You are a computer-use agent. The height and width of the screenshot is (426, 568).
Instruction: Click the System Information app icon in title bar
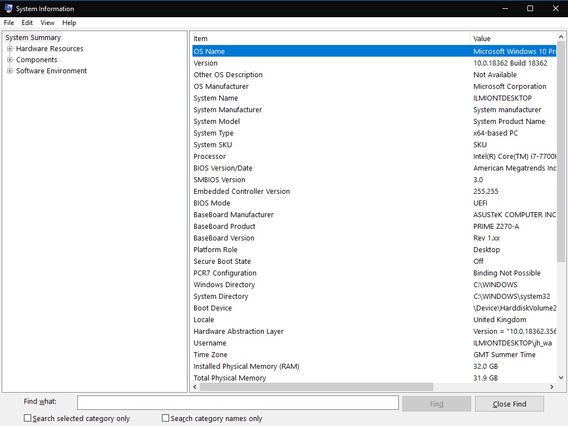tap(8, 8)
